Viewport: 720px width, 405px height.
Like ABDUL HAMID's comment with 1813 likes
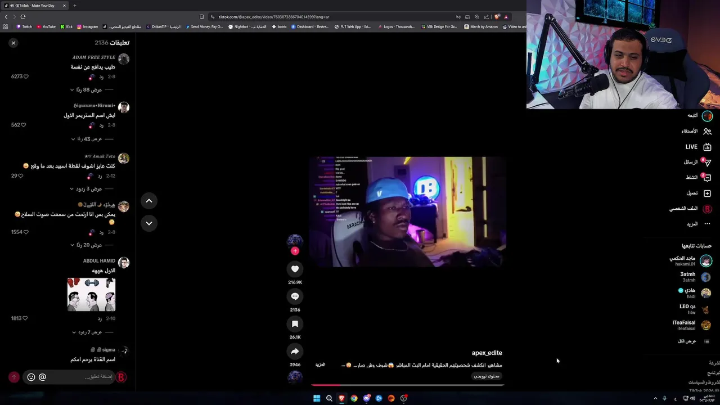(x=25, y=318)
